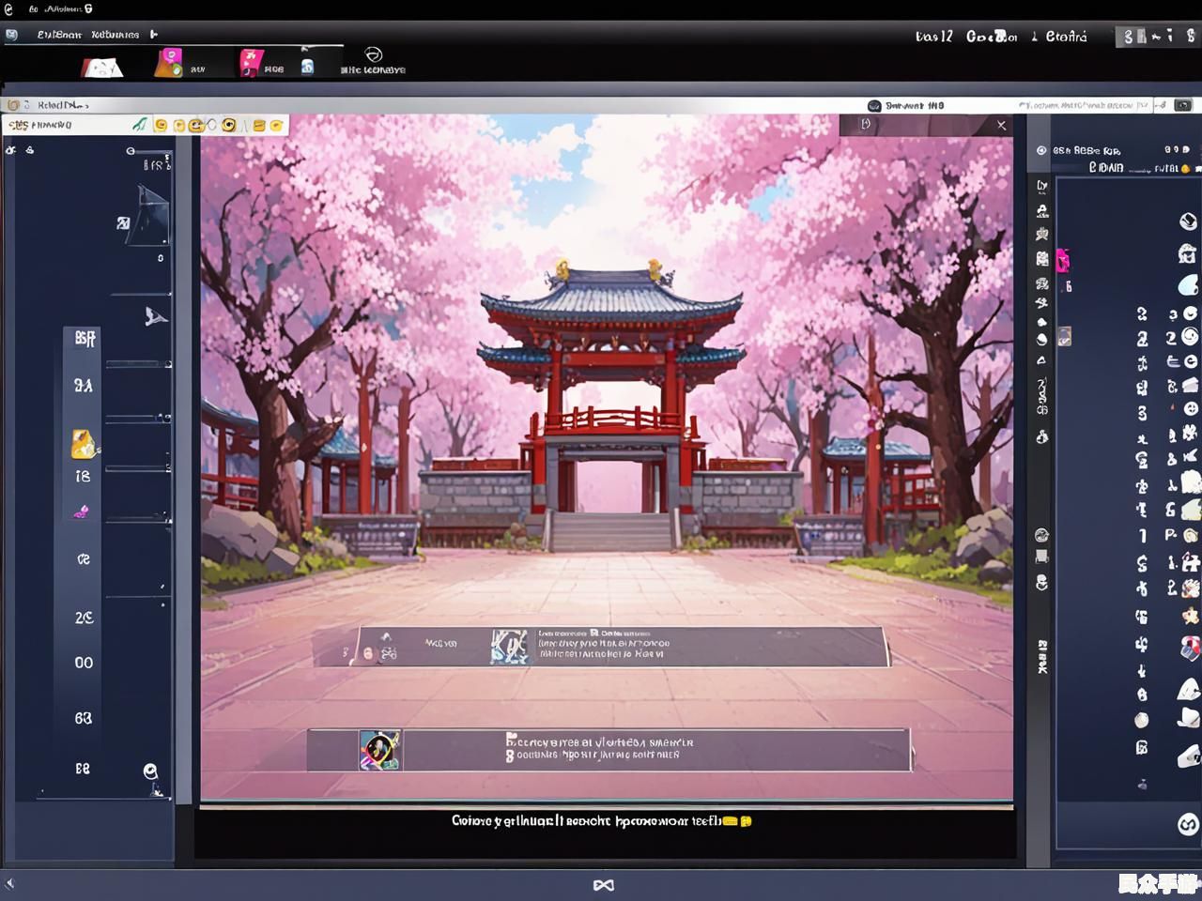Screen dimensions: 1202x901
Task: Select the green pen icon beside yellow emojis
Action: click(x=140, y=124)
